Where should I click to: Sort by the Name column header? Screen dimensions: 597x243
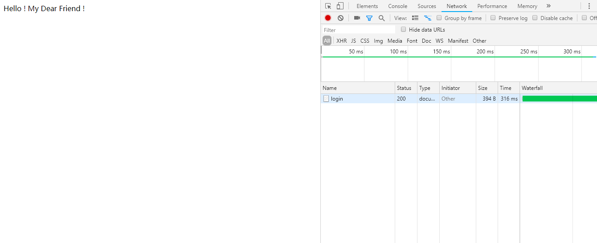click(x=358, y=88)
